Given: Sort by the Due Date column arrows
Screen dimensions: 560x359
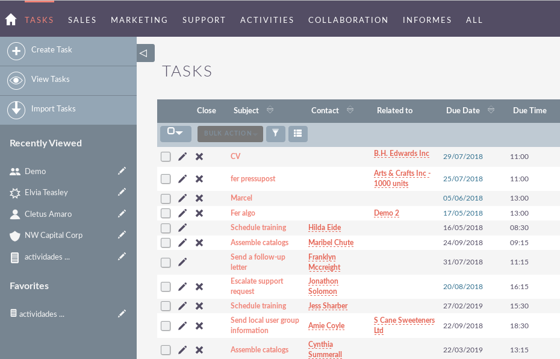Looking at the screenshot, I should (x=491, y=110).
